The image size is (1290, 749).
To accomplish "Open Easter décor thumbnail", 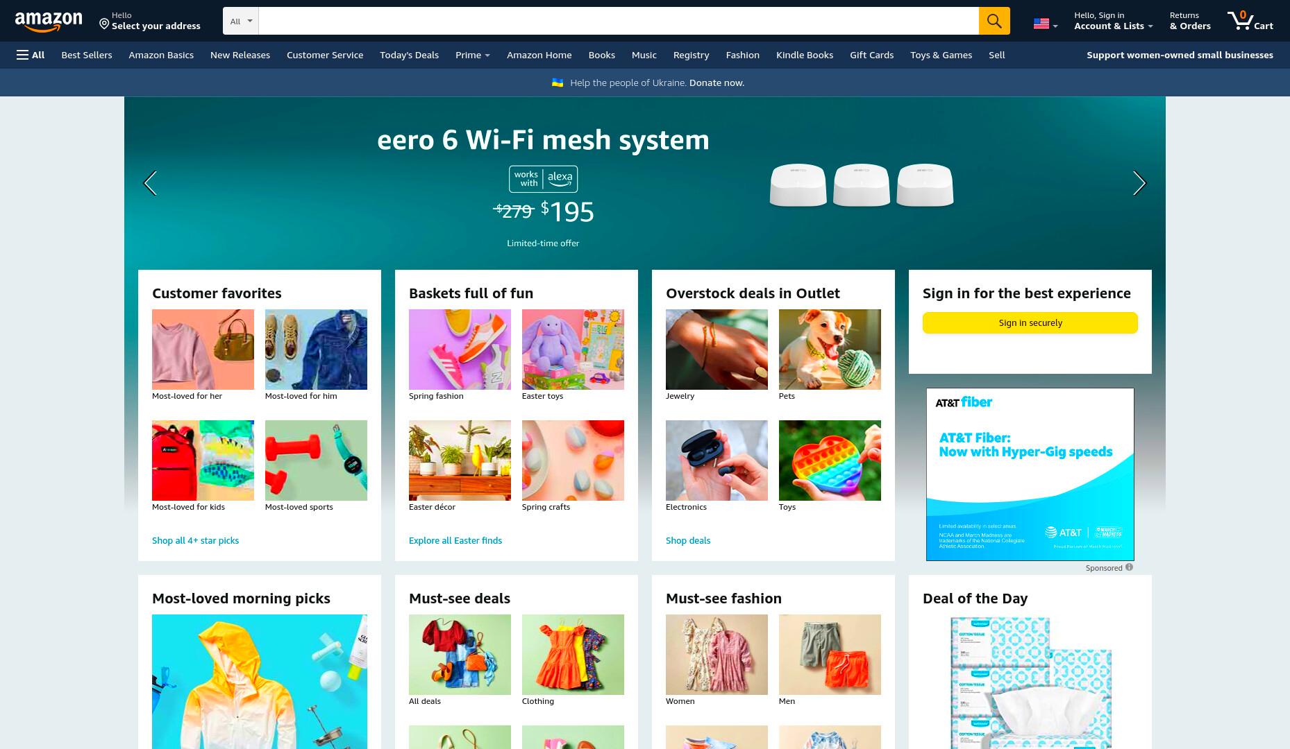I will 460,460.
